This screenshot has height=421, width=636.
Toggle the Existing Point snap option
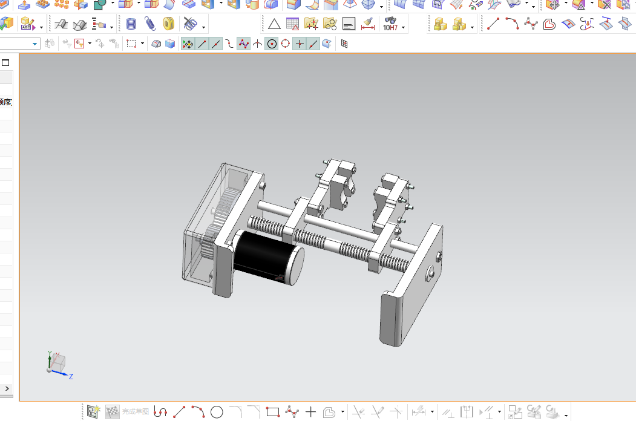click(300, 44)
